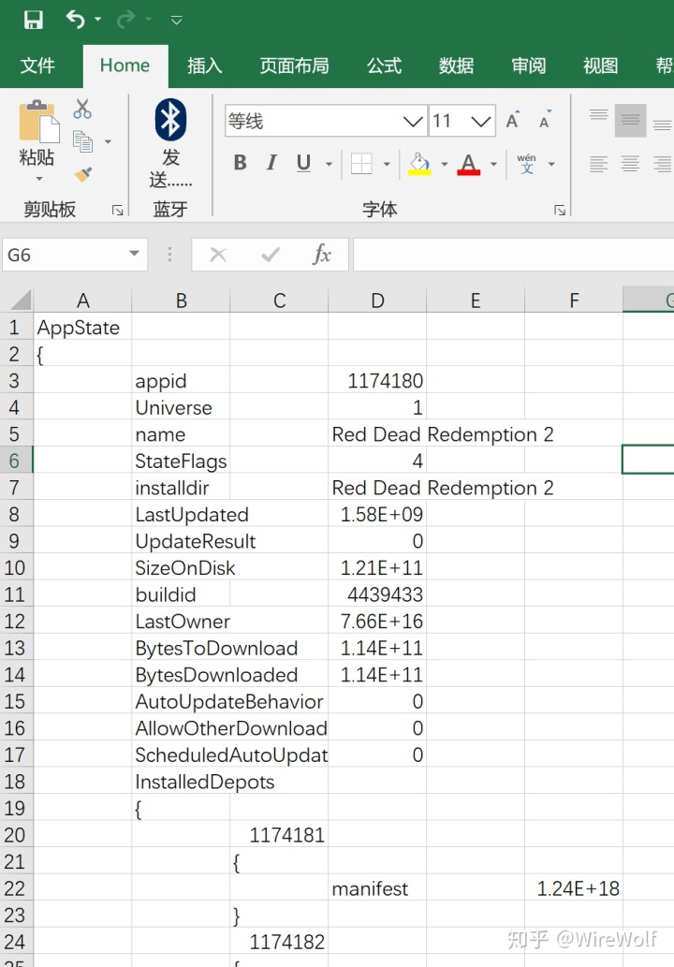Viewport: 674px width, 967px height.
Task: Click the Top Align icon
Action: 598,117
